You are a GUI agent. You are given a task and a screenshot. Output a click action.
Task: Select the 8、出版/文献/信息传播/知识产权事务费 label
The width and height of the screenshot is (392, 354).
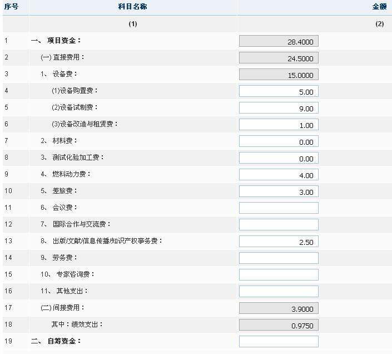click(x=102, y=240)
